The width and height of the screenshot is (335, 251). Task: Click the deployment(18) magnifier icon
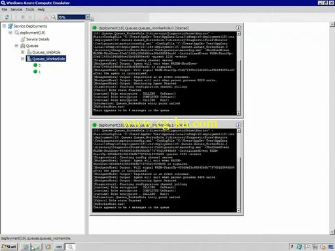coord(16,33)
